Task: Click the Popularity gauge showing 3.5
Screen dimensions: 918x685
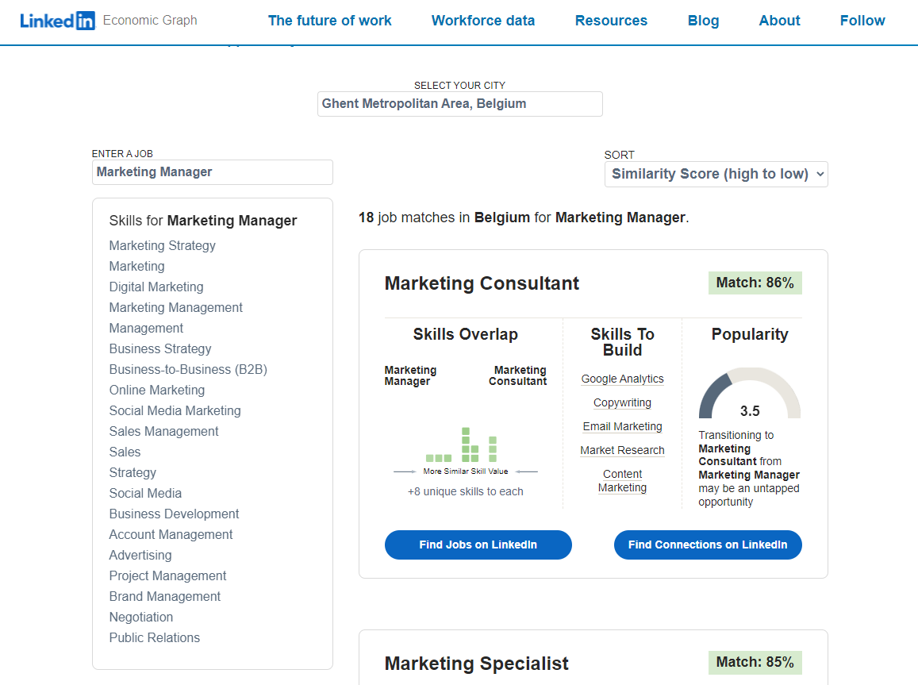Action: click(749, 394)
